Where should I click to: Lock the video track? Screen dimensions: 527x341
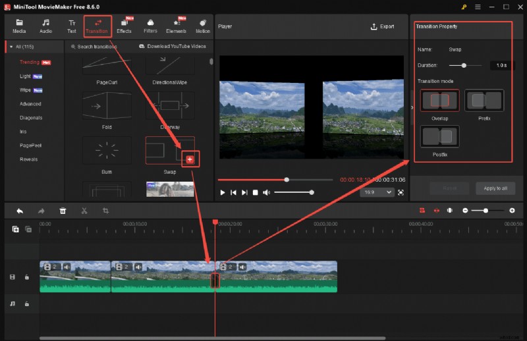26,277
